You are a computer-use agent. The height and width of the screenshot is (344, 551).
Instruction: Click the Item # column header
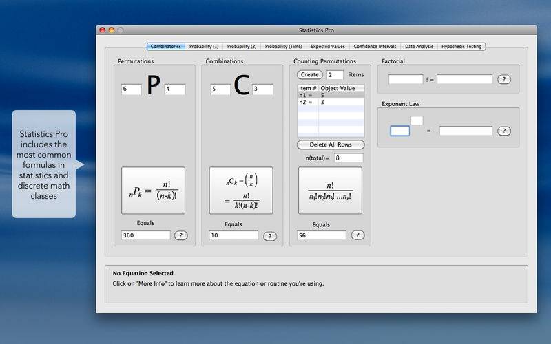[308, 89]
